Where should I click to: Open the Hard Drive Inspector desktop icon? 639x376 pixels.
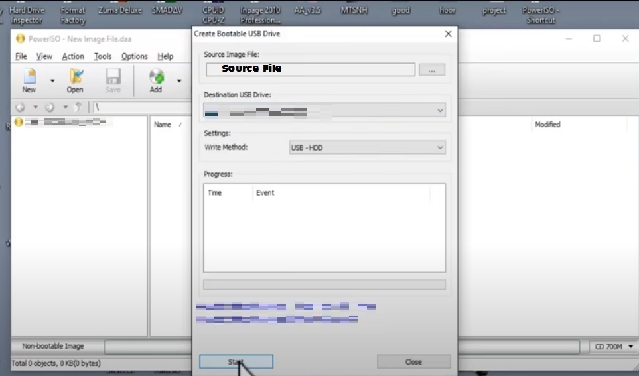[27, 14]
